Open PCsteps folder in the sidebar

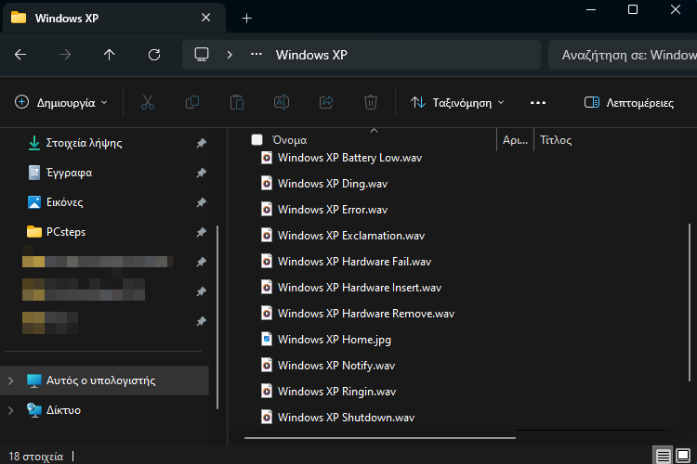tap(66, 232)
